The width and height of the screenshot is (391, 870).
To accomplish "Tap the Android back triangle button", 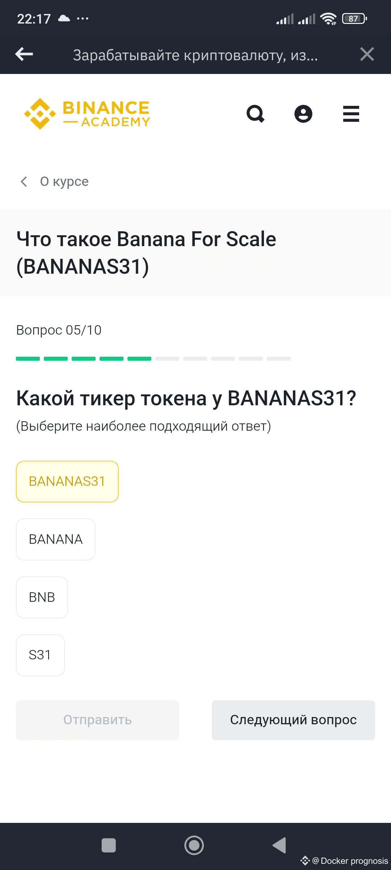I will [279, 845].
